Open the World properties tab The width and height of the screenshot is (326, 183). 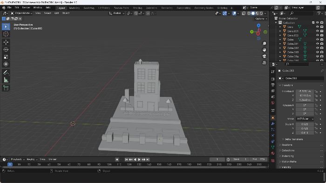[x=273, y=103]
